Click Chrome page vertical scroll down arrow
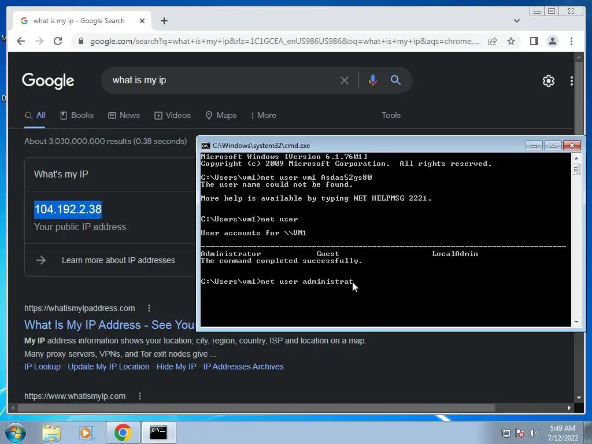 click(579, 398)
